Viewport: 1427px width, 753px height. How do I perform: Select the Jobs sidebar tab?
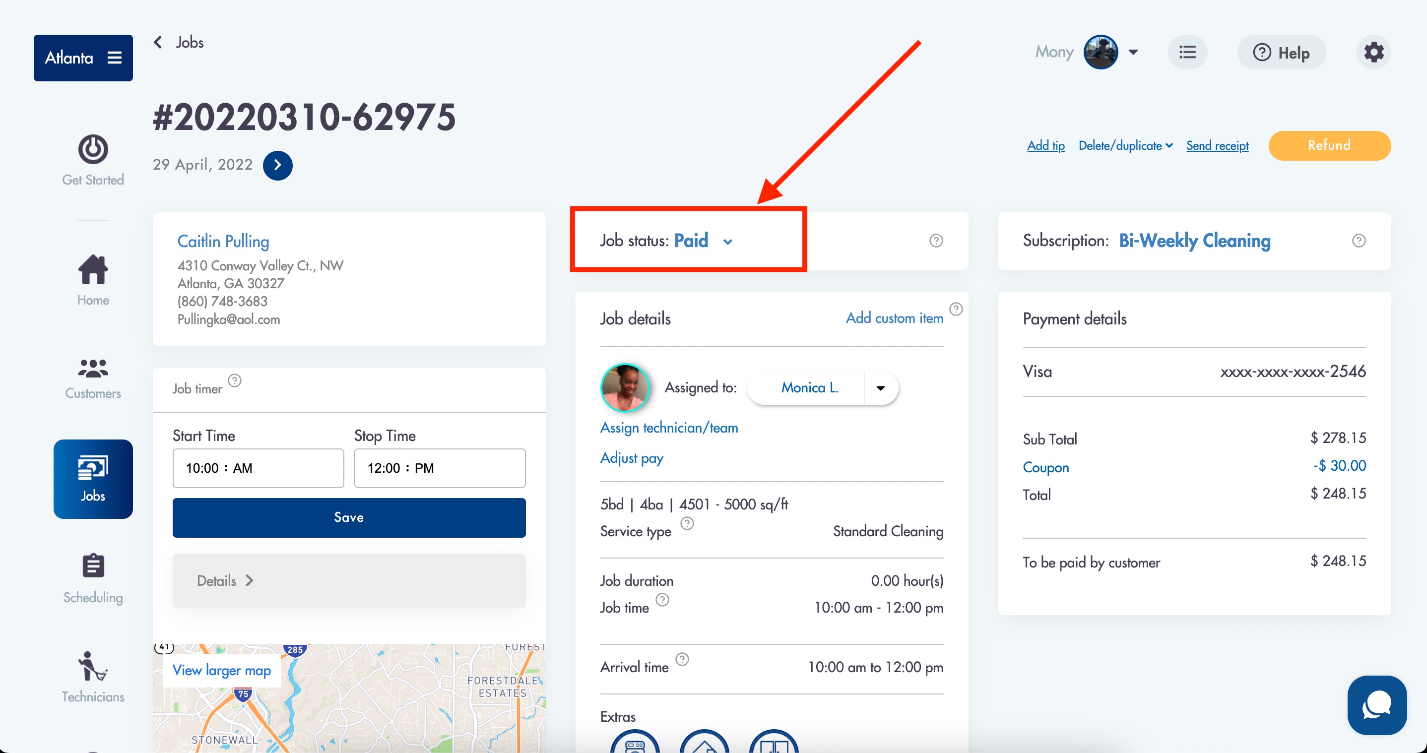point(93,479)
